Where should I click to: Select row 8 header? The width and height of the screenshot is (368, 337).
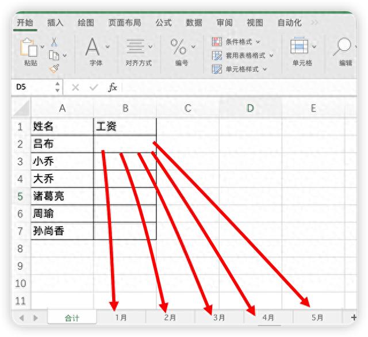click(x=21, y=248)
